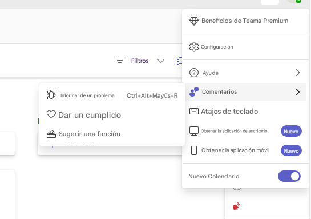This screenshot has height=219, width=311.
Task: Click the bug icon
Action: (51, 95)
